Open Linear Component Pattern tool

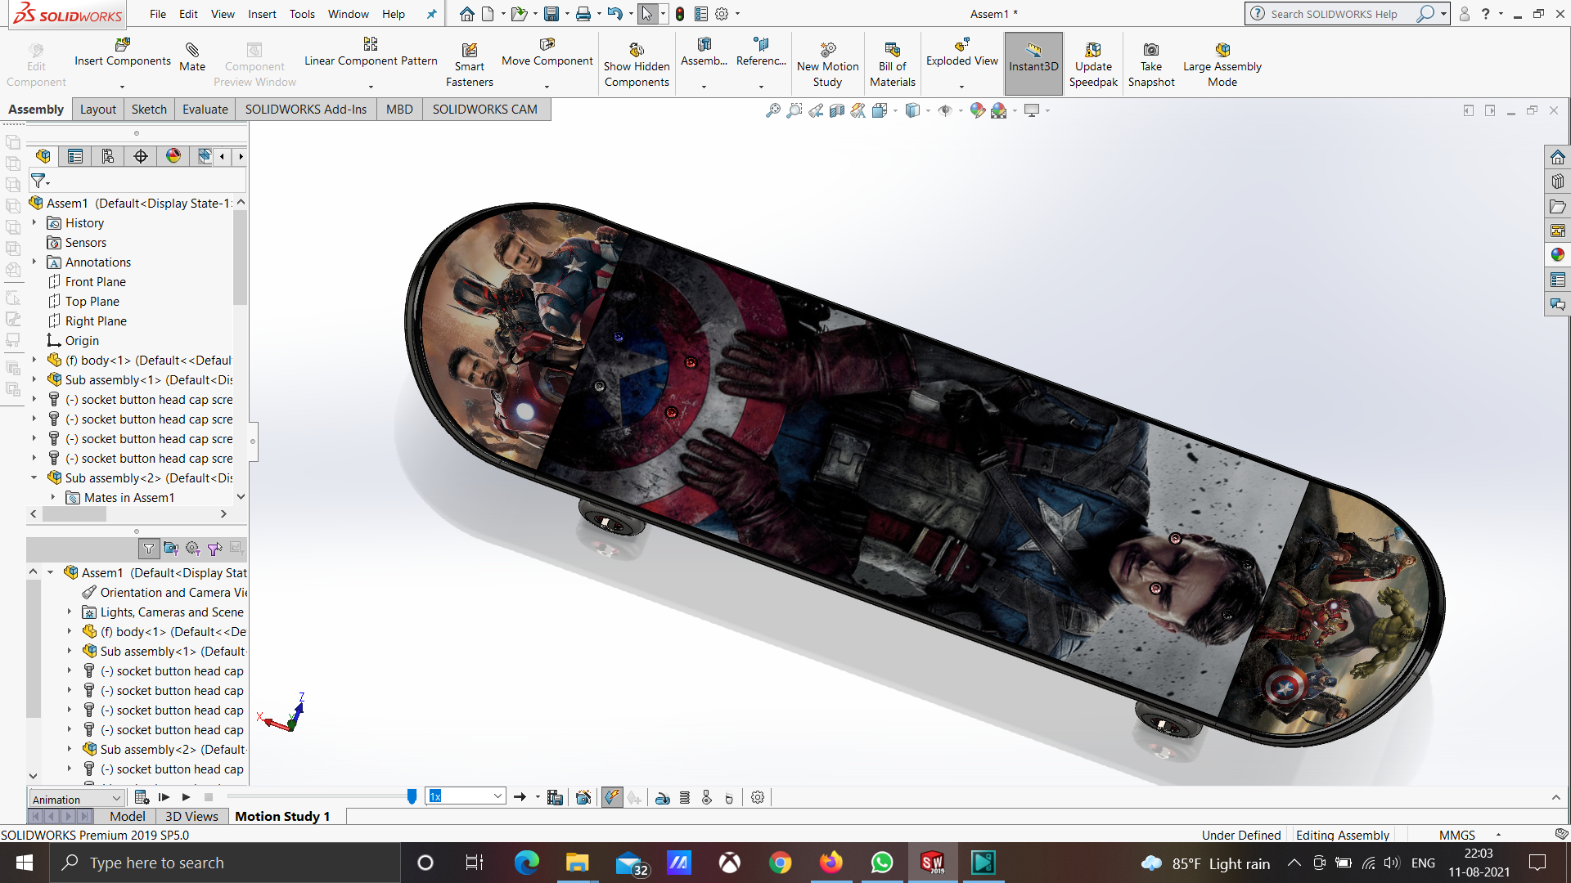pyautogui.click(x=371, y=52)
